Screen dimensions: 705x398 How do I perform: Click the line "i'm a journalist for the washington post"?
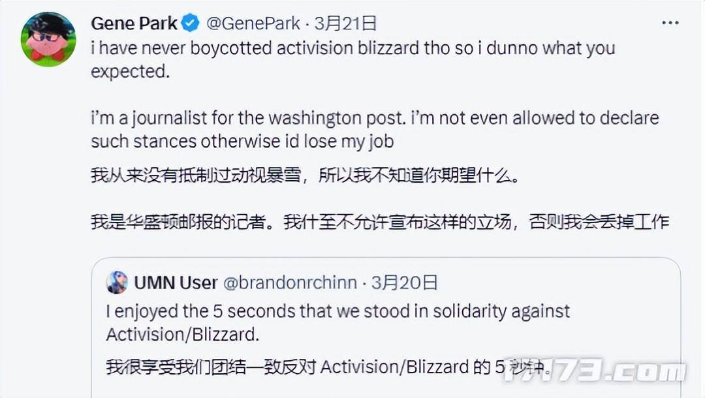pyautogui.click(x=375, y=118)
